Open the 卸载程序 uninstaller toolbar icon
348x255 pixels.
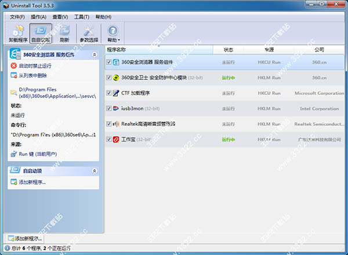tap(18, 31)
